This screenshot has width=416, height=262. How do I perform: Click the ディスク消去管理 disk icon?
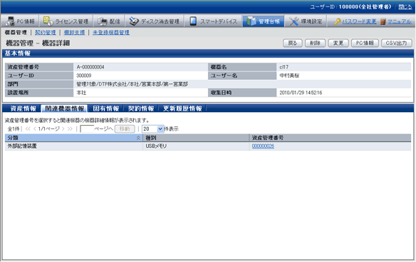click(134, 21)
